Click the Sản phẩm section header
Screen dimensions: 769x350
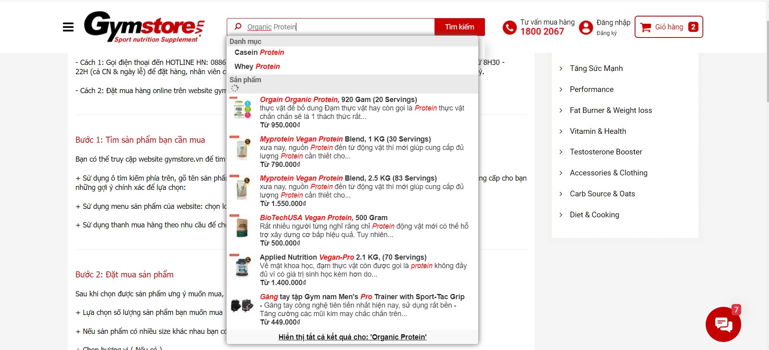pos(245,80)
